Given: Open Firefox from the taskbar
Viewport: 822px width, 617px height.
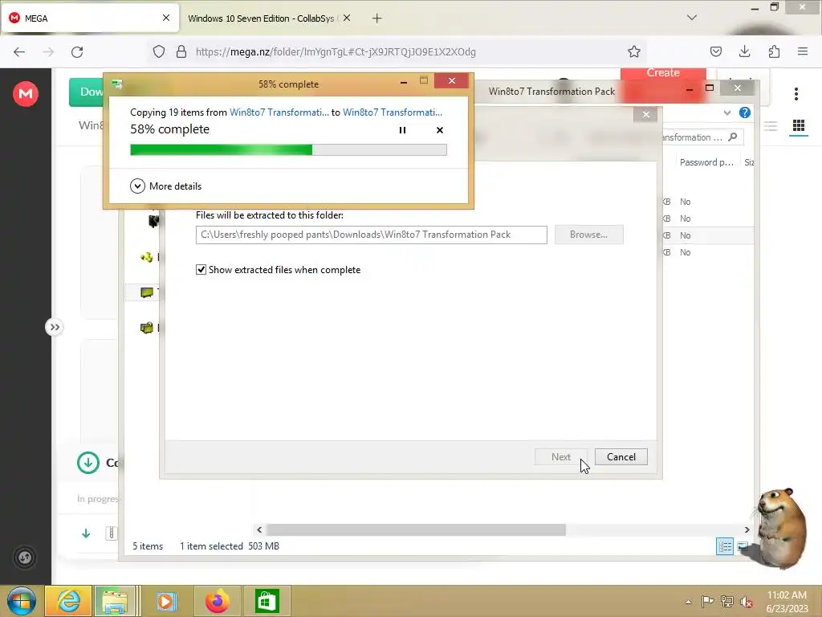Looking at the screenshot, I should [x=217, y=601].
